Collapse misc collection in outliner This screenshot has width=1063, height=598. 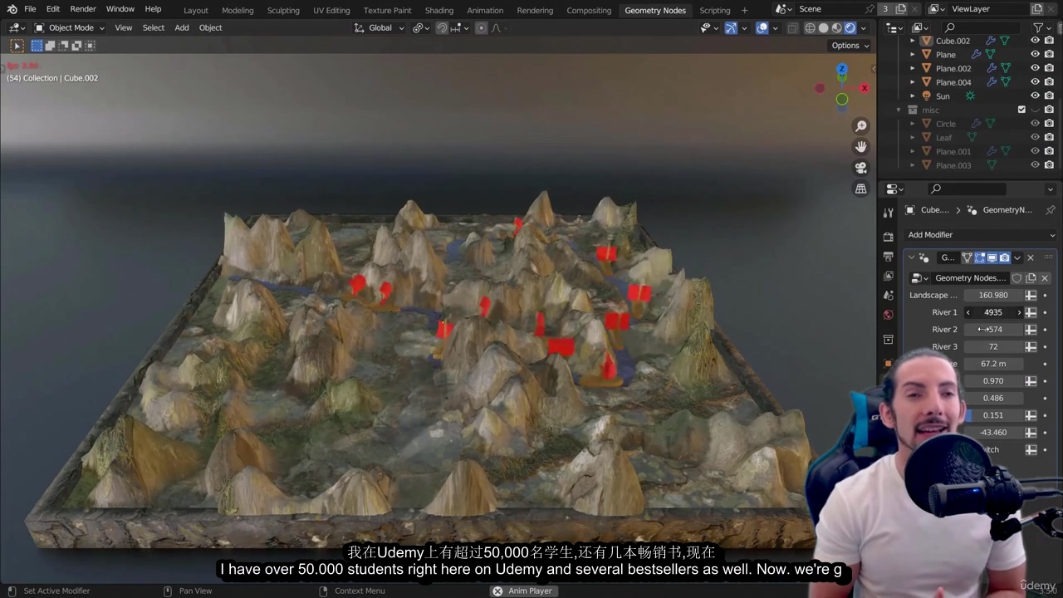click(x=899, y=110)
